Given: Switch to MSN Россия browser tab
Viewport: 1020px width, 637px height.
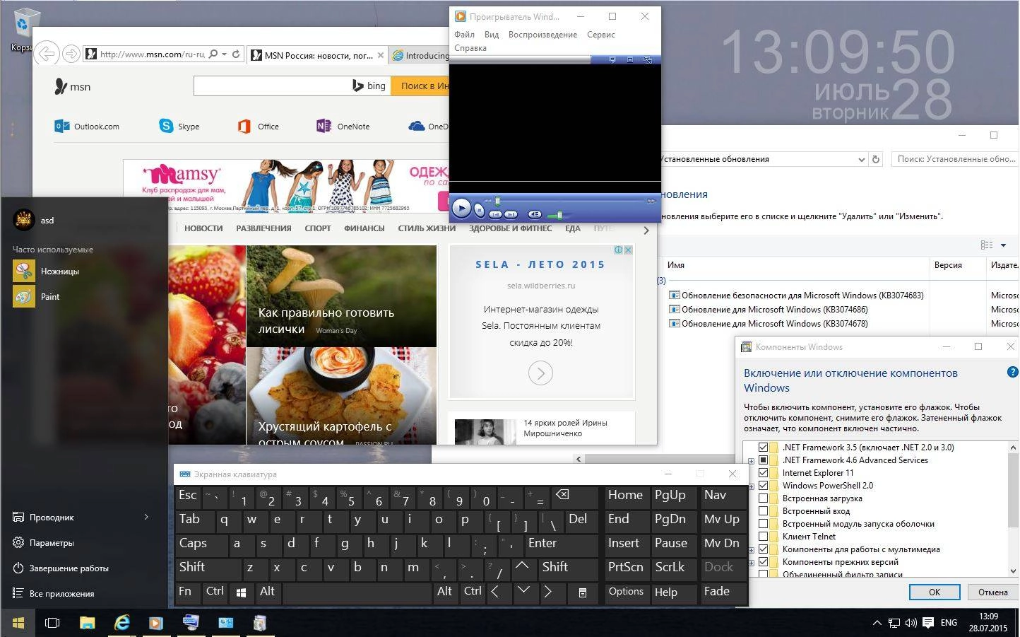Looking at the screenshot, I should click(x=318, y=55).
